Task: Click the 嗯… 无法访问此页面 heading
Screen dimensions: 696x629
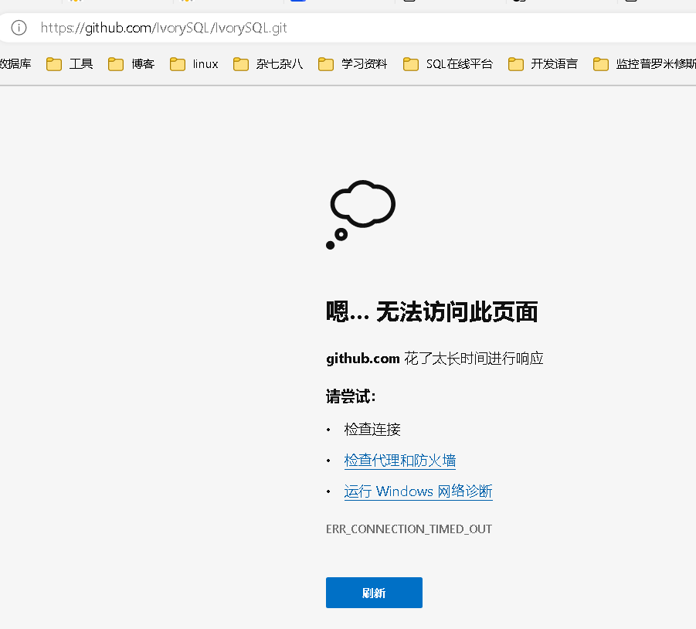Action: 432,311
